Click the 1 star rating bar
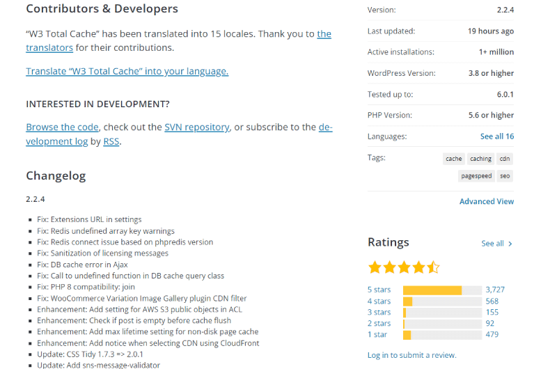Viewport: 557px width, 369px height. click(x=442, y=335)
